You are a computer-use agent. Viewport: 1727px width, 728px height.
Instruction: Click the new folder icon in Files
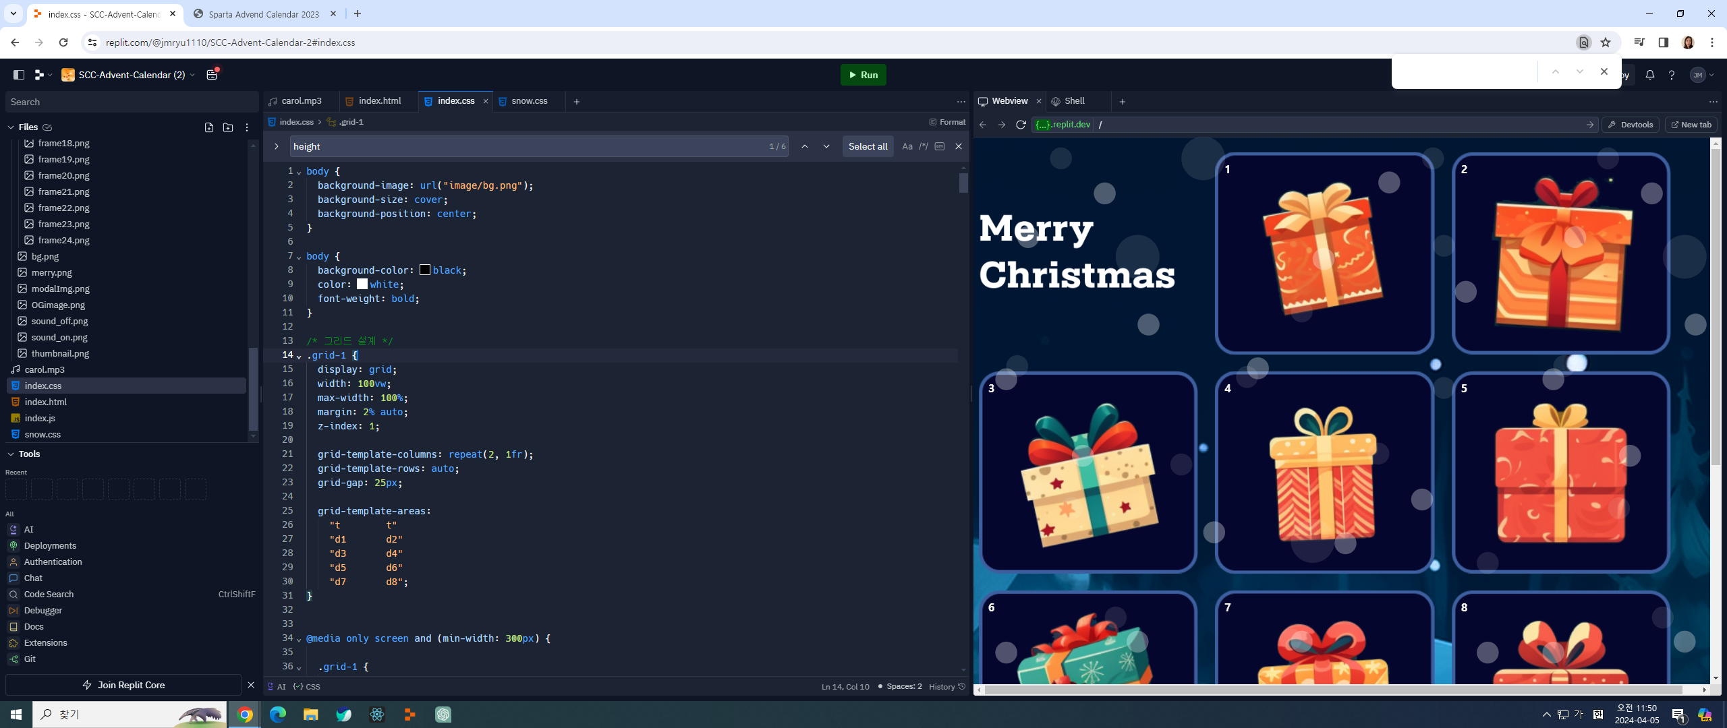coord(228,127)
